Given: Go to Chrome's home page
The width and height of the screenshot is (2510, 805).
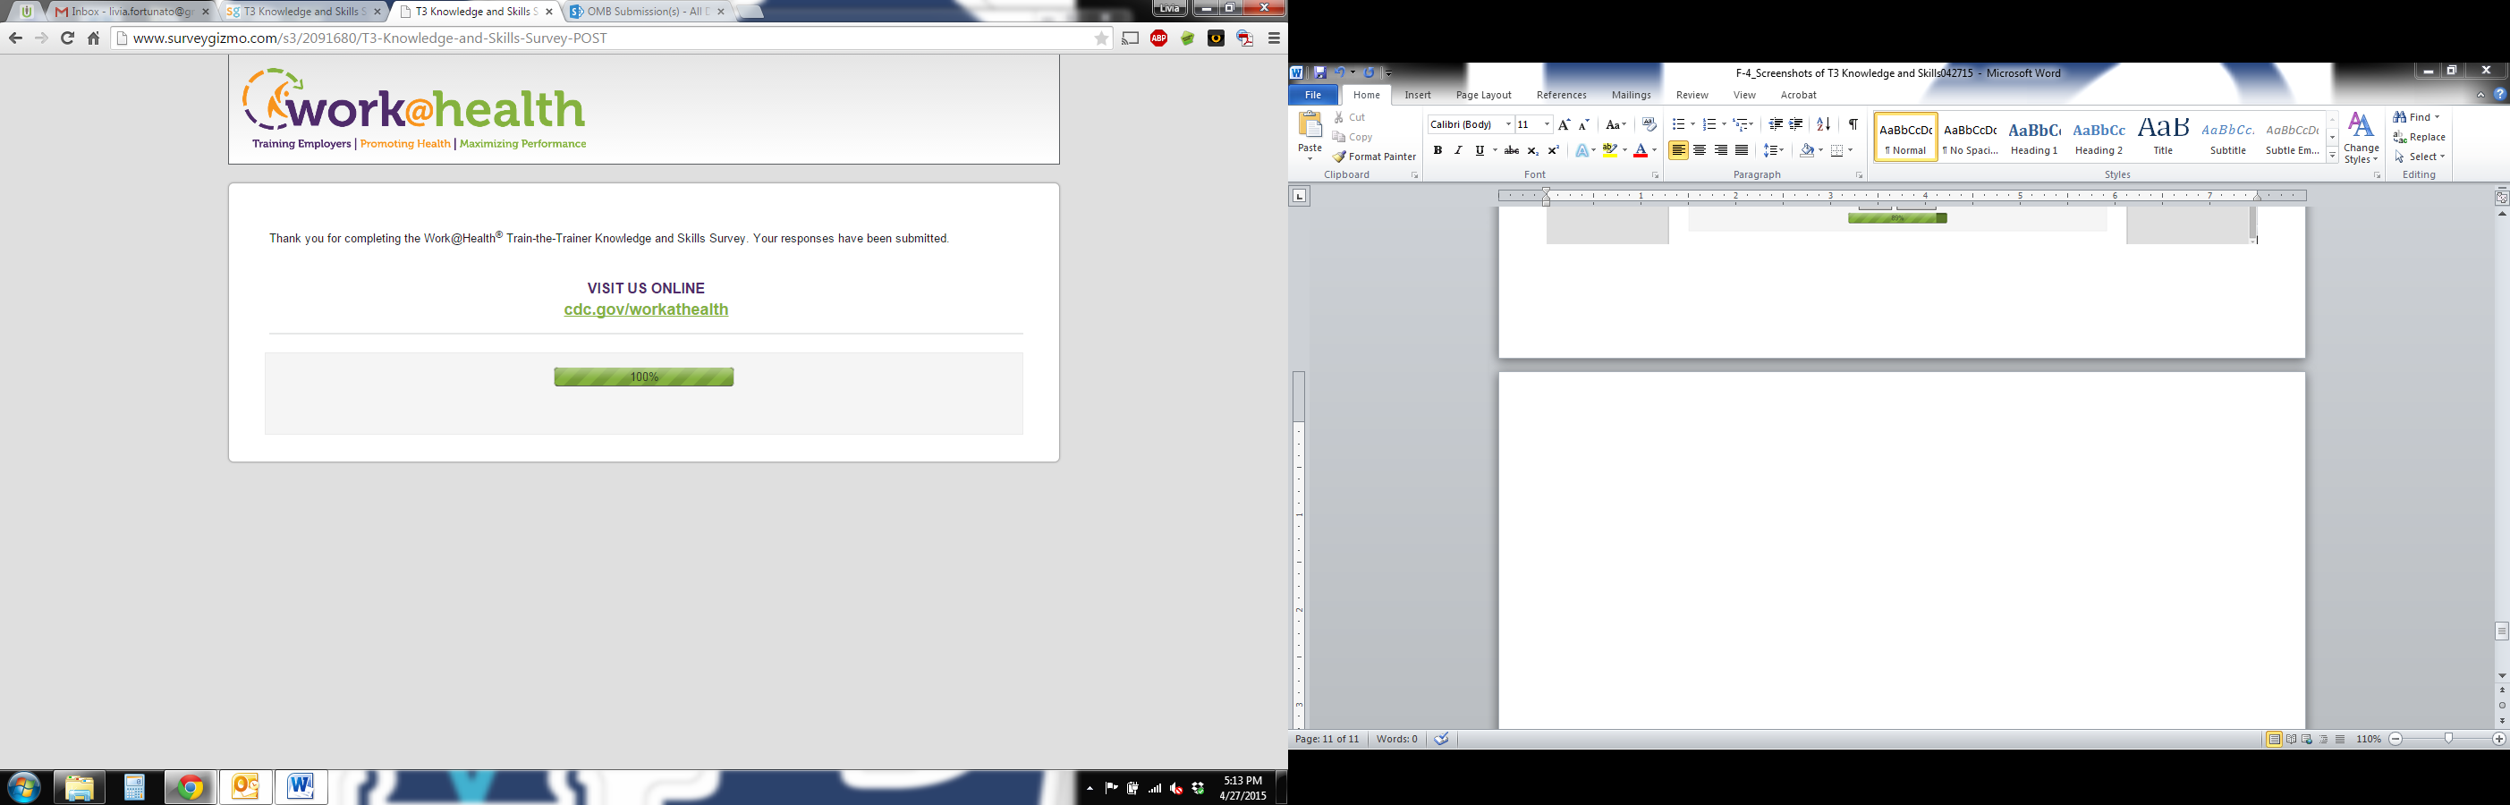Looking at the screenshot, I should (94, 38).
